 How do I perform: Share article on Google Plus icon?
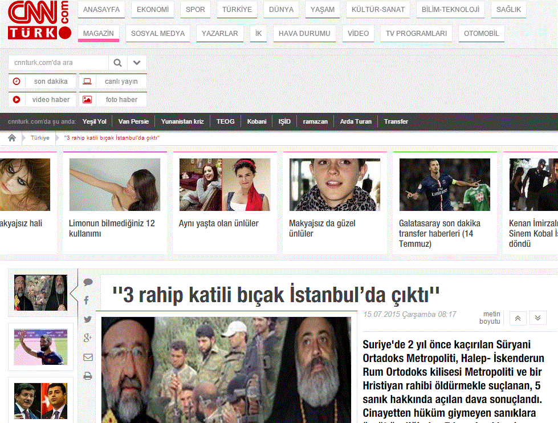pyautogui.click(x=87, y=338)
